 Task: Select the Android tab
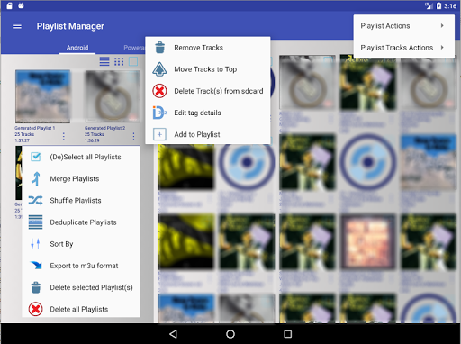click(77, 48)
